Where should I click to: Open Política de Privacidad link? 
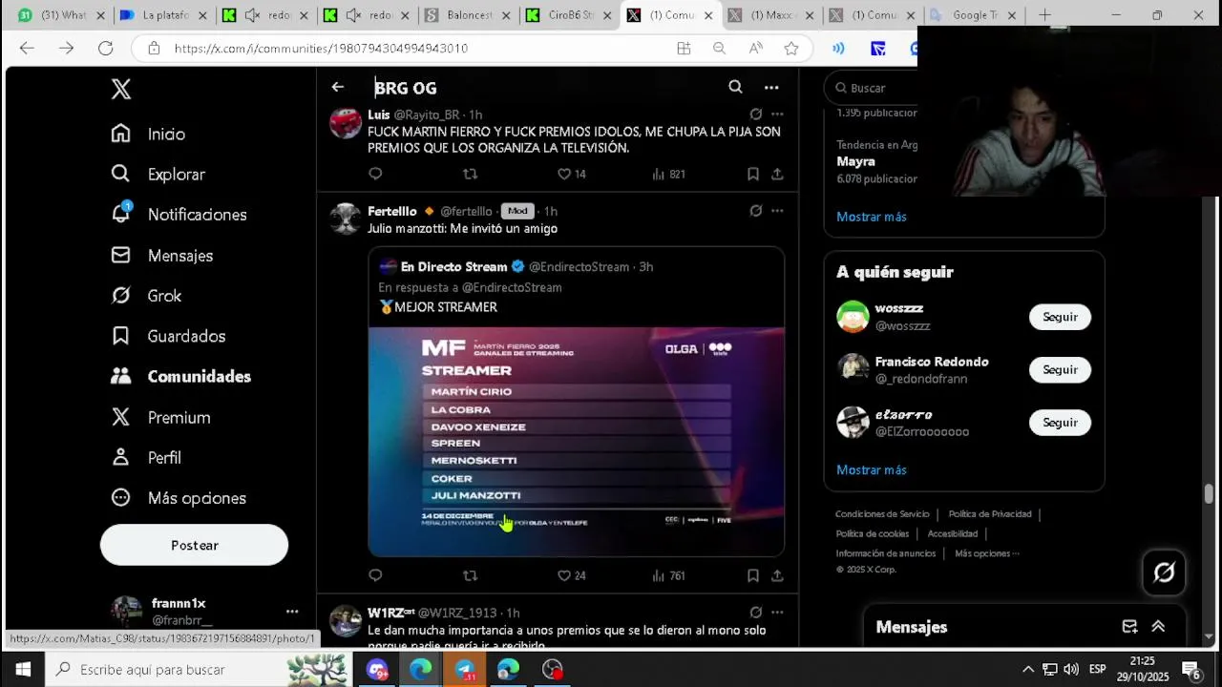990,514
